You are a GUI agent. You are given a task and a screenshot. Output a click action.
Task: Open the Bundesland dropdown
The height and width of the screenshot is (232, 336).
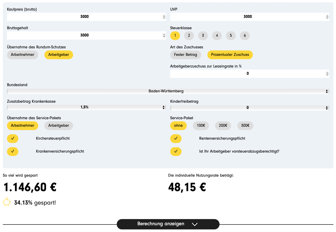tap(168, 91)
